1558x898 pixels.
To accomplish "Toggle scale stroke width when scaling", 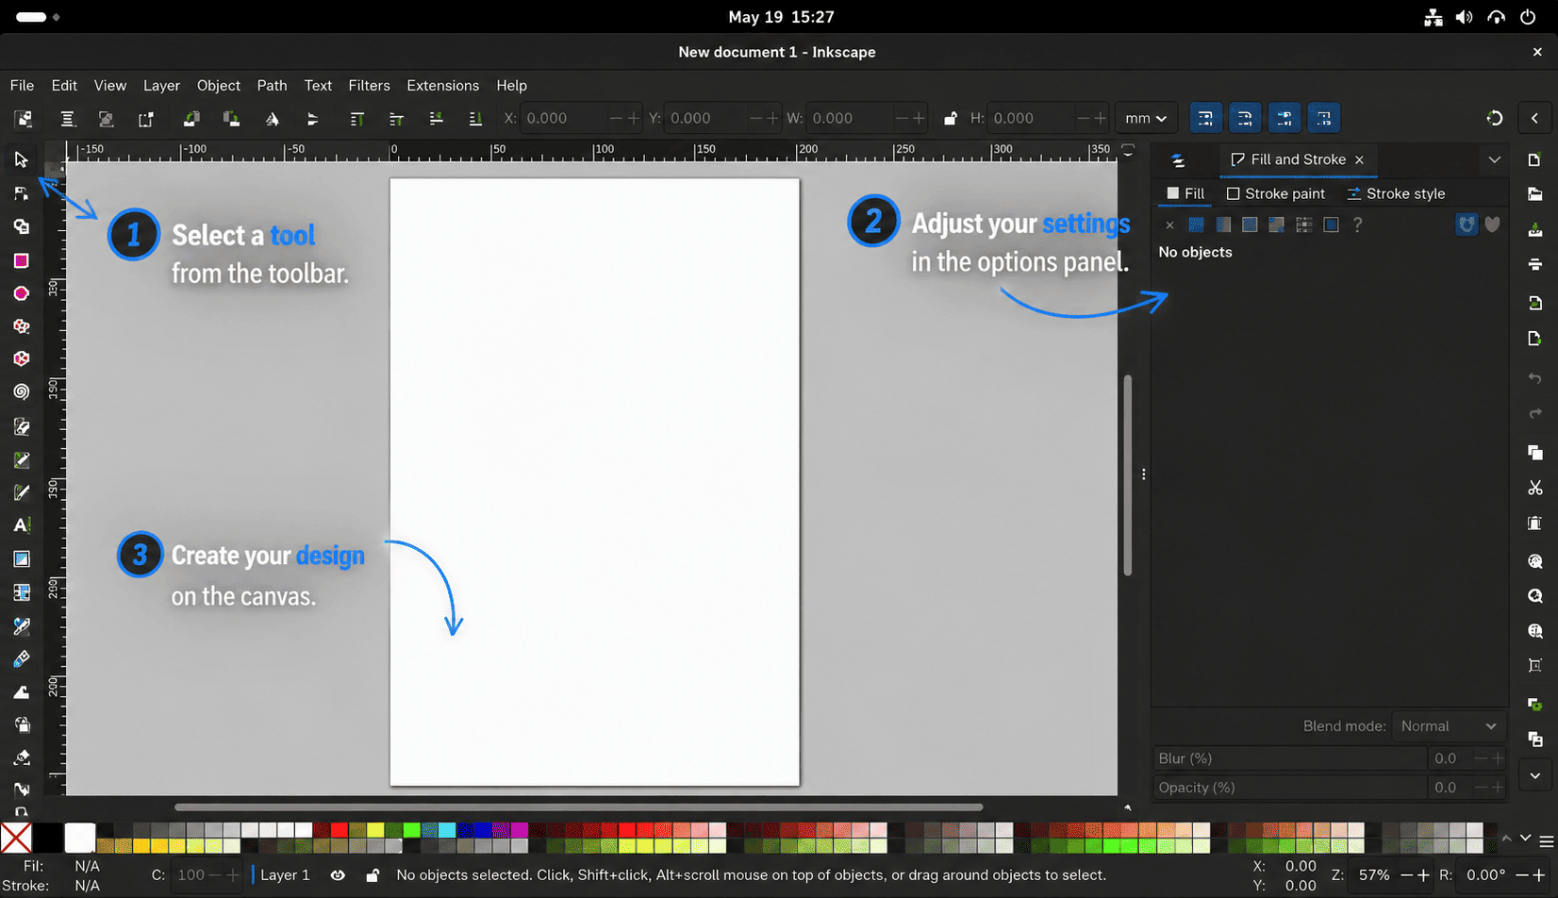I will point(1205,119).
